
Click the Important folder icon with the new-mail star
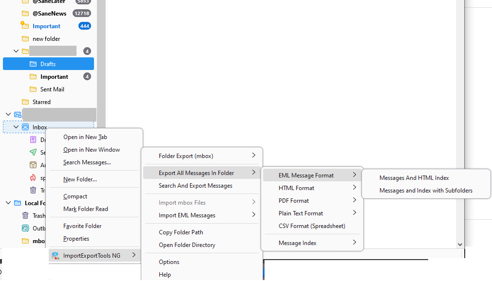tap(25, 25)
